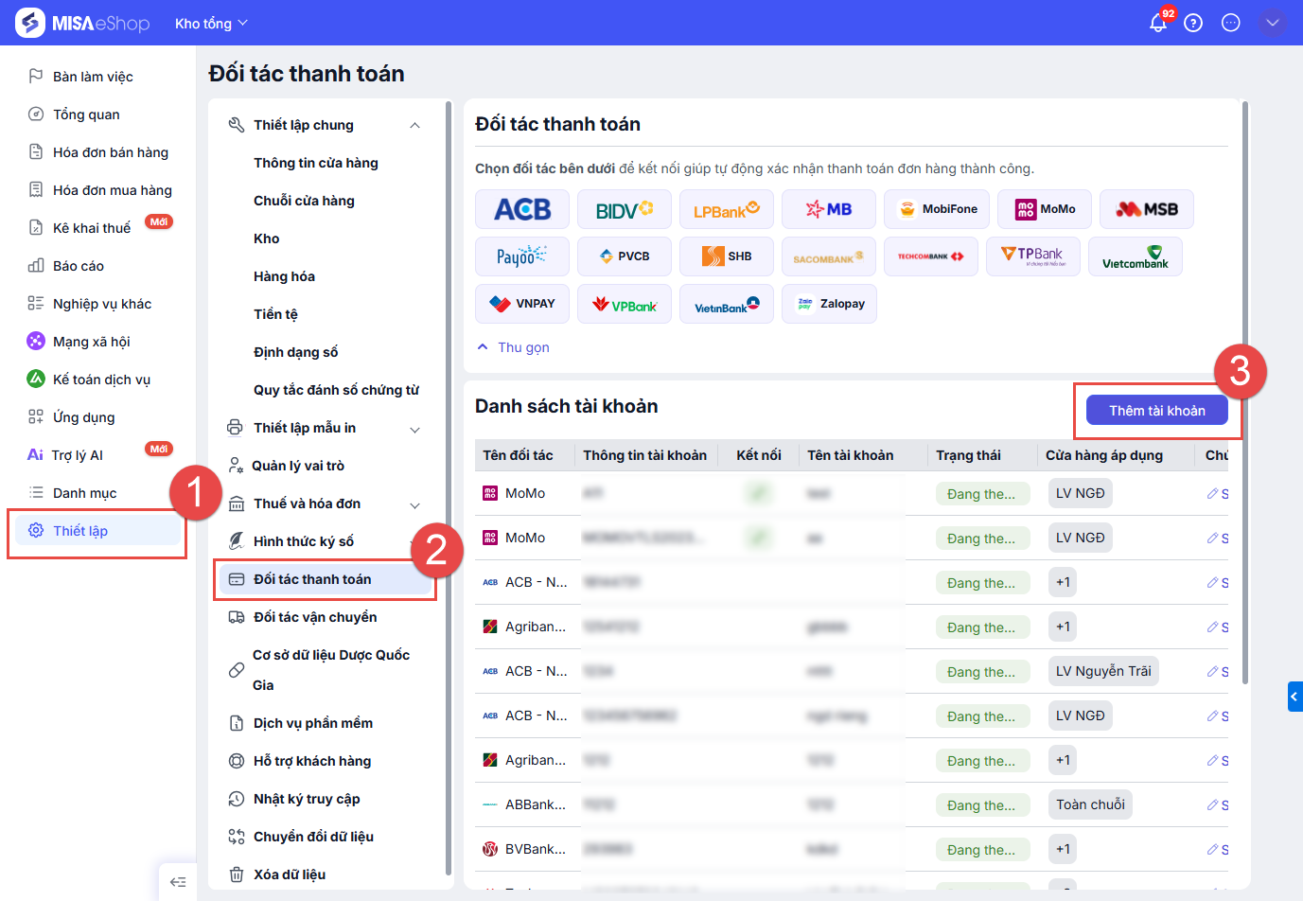Open Ứng dụng apps page
The image size is (1303, 901).
click(x=83, y=417)
